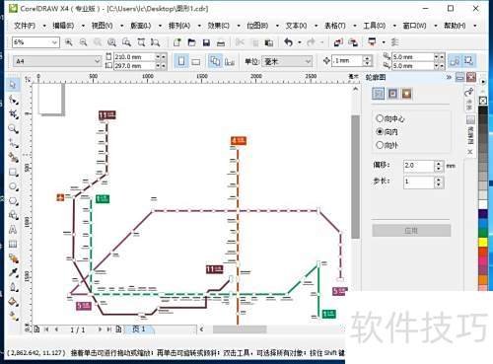The image size is (493, 364).
Task: Open the 排列(A) menu
Action: [x=179, y=26]
